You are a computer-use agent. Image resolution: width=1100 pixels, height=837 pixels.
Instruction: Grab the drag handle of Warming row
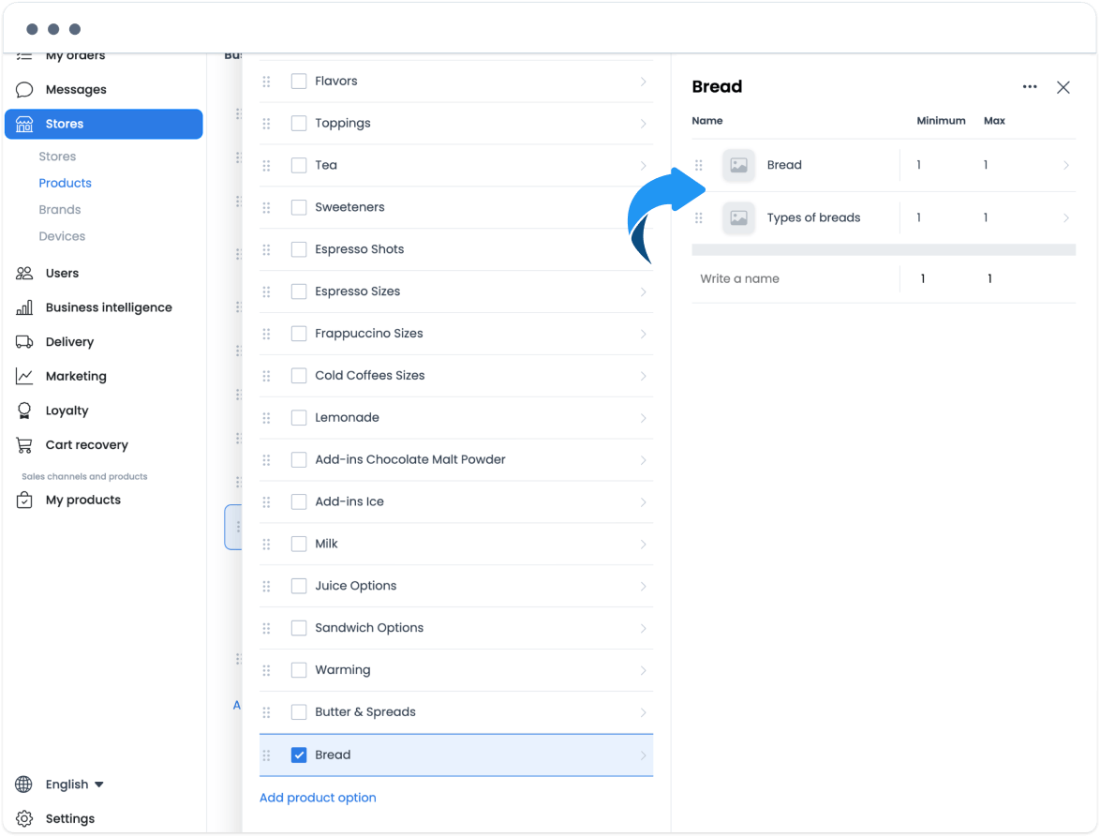[267, 671]
